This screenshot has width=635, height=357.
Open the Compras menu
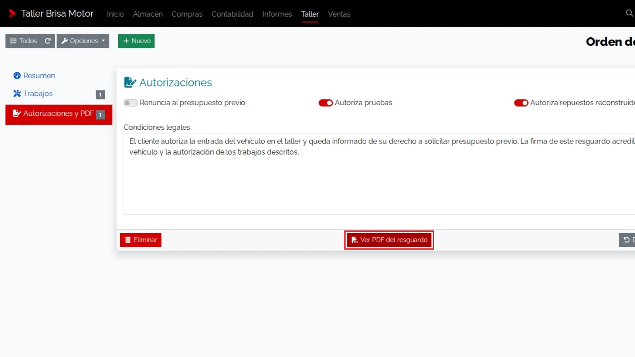(x=187, y=14)
